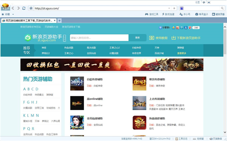The width and height of the screenshot is (227, 141).
Task: Open 工具日志 in the status bar
Action: point(181,139)
